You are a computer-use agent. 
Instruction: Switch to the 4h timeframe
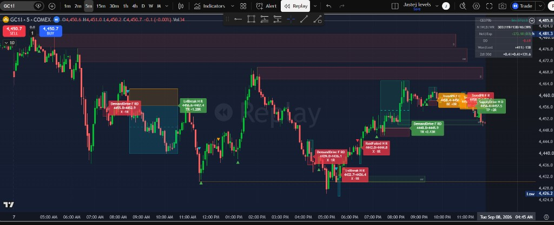[x=135, y=6]
